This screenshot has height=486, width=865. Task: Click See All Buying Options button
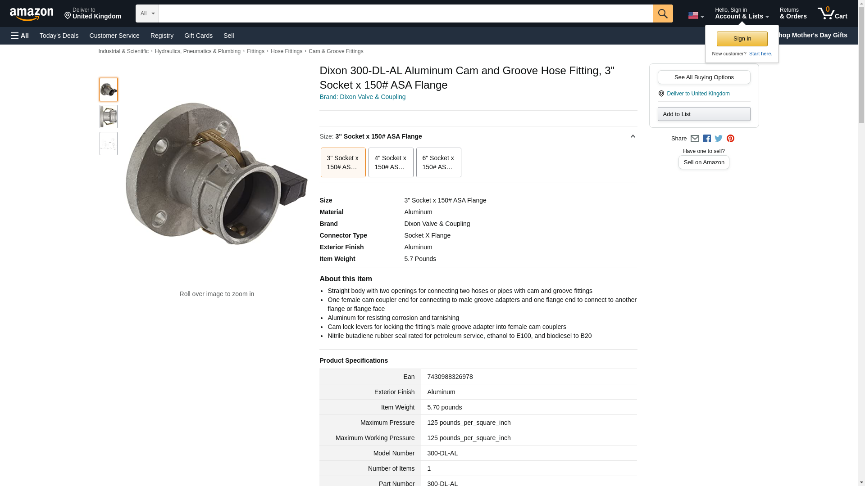704,77
